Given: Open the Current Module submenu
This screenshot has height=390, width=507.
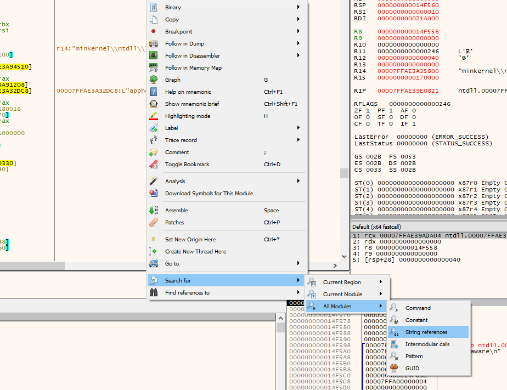Looking at the screenshot, I should pos(347,294).
